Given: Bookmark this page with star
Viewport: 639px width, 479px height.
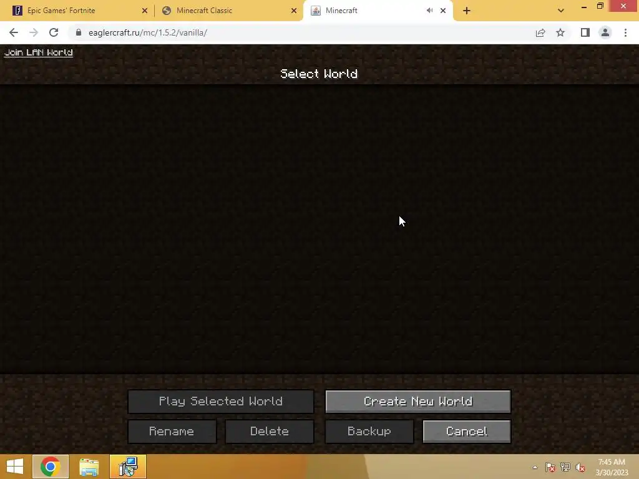Looking at the screenshot, I should pyautogui.click(x=560, y=32).
